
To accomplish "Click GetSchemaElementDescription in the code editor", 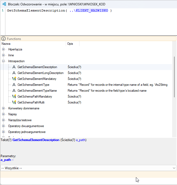I will (36, 10).
